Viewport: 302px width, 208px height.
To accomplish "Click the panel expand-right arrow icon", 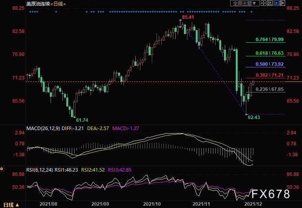I will click(x=282, y=3).
